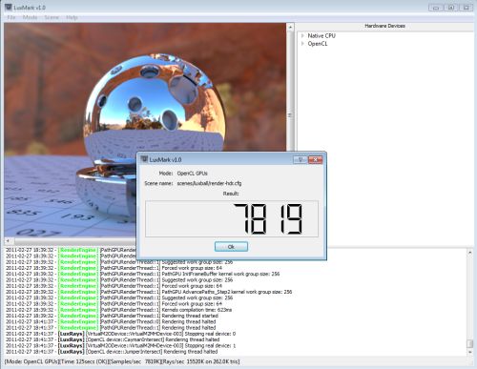Open the Help menu
Screen dimensions: 477x369
72,17
